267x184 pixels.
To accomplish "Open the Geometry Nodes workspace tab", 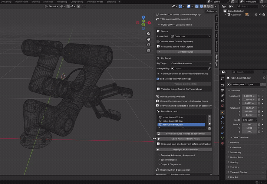I will (x=95, y=2).
